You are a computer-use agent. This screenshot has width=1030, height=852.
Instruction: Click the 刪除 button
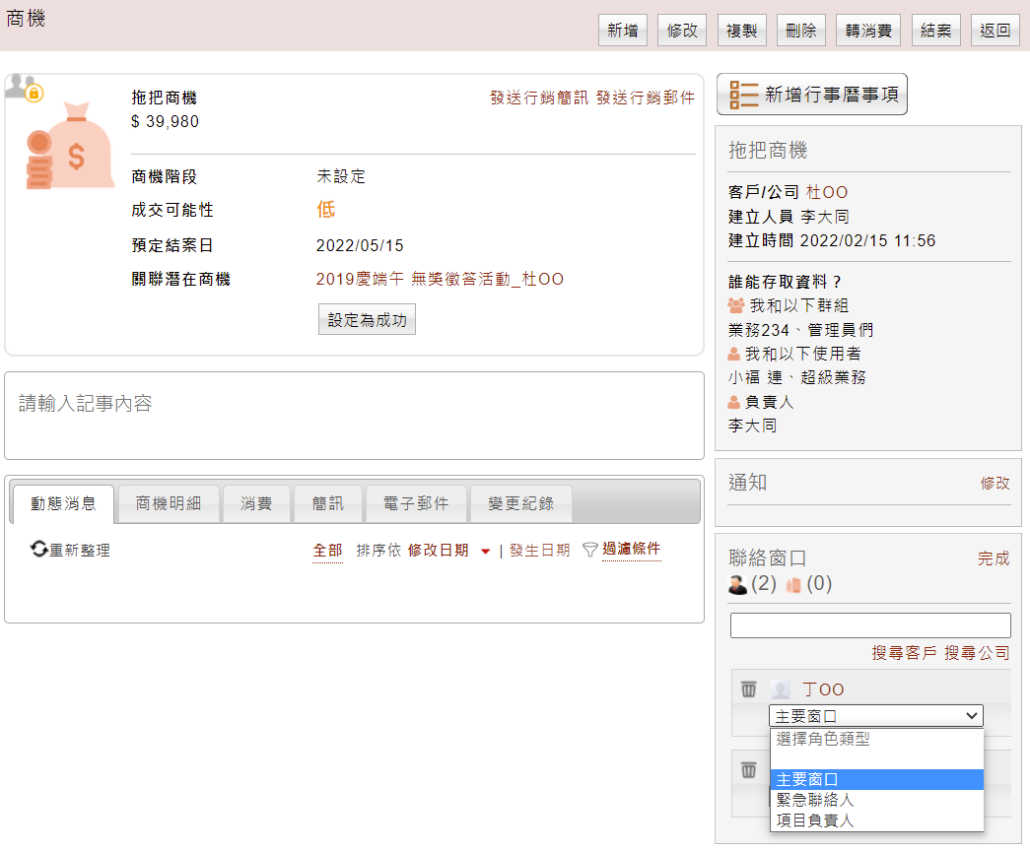point(800,31)
